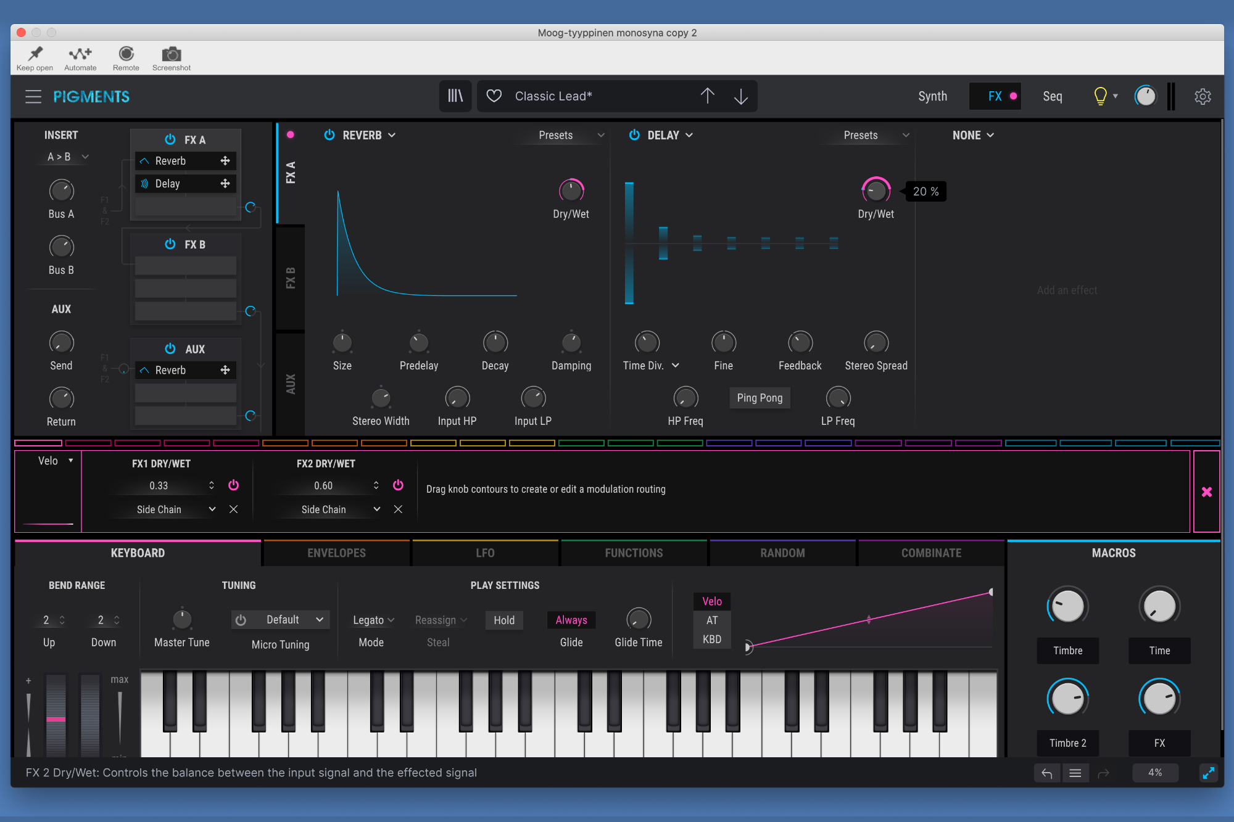Switch to the Seq tab
Image resolution: width=1234 pixels, height=822 pixels.
pos(1053,96)
